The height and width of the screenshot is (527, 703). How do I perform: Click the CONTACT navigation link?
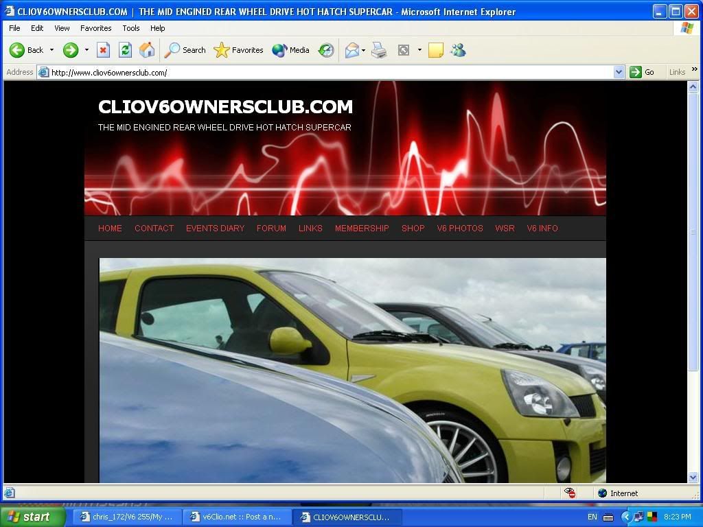coord(154,228)
